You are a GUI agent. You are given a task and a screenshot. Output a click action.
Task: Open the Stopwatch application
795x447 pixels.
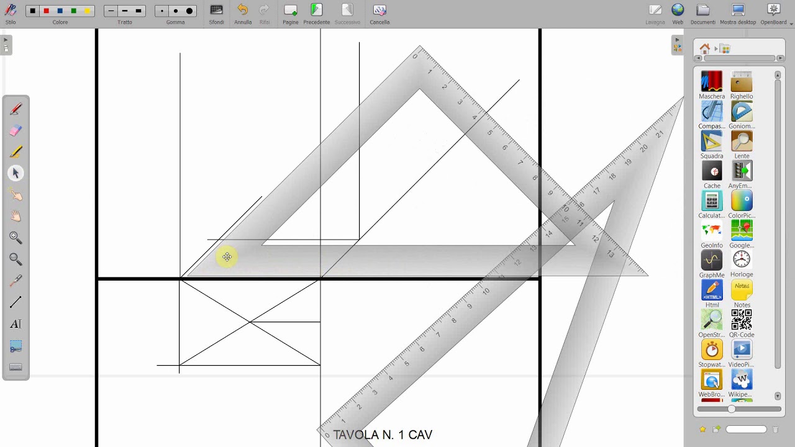(712, 353)
